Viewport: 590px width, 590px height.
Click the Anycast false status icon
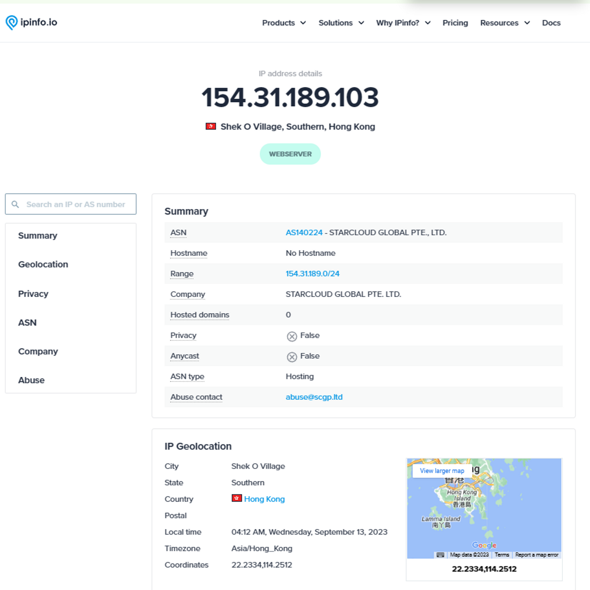click(x=291, y=355)
